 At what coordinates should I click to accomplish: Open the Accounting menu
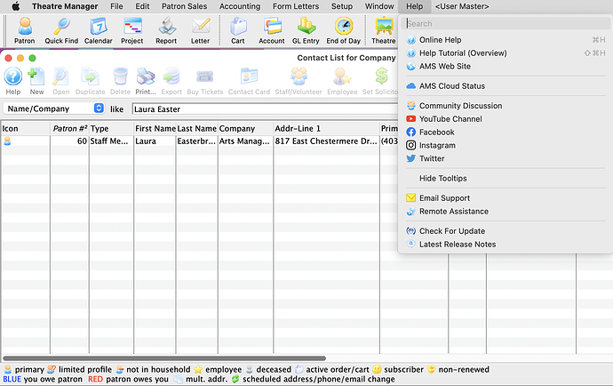[240, 6]
